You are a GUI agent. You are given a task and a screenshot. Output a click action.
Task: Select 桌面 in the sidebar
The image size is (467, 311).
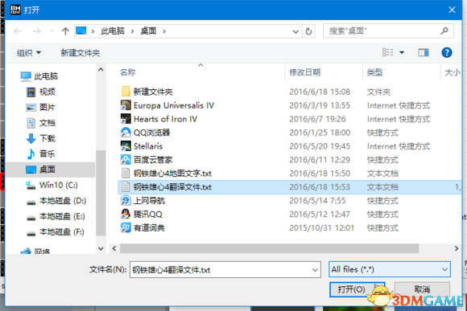click(x=50, y=170)
